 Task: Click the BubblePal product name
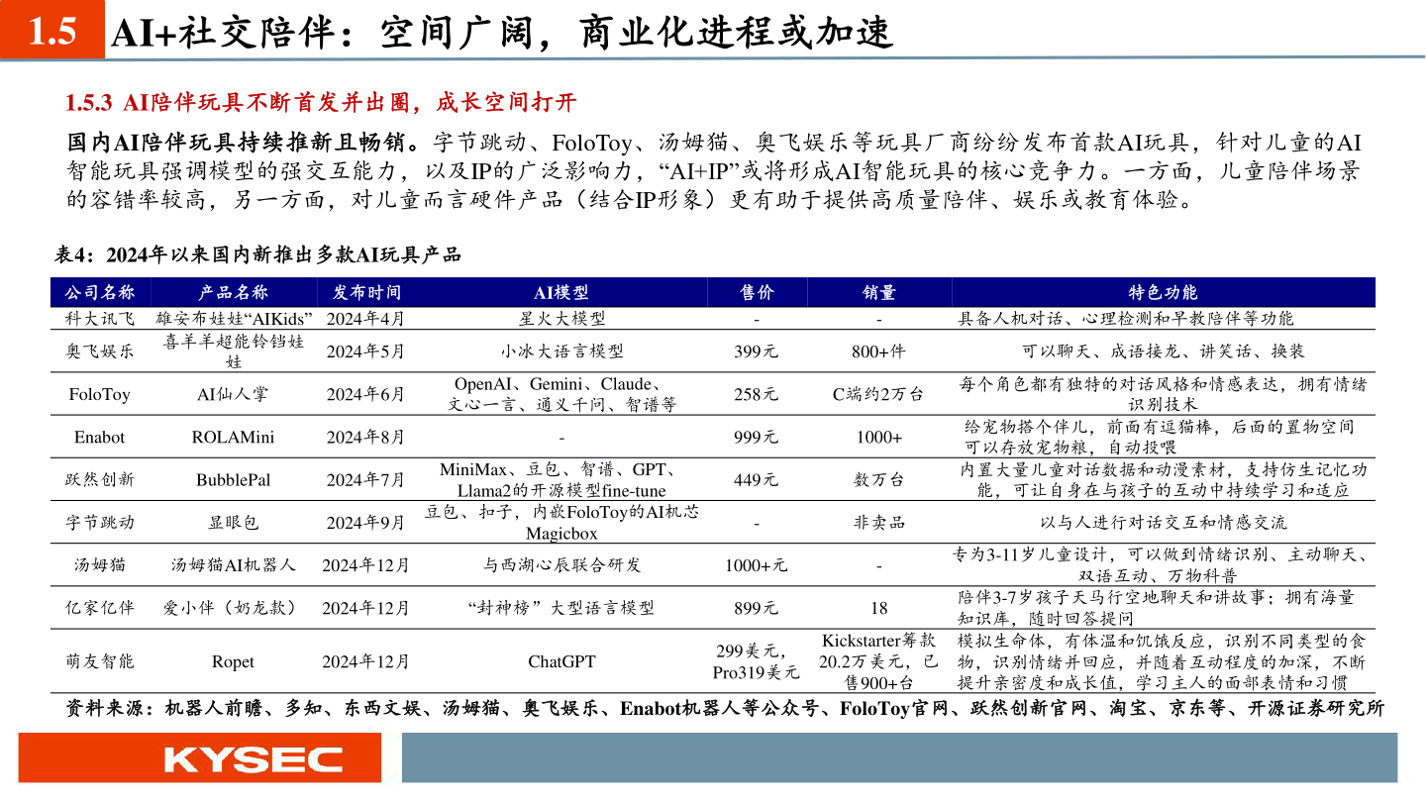pyautogui.click(x=233, y=476)
